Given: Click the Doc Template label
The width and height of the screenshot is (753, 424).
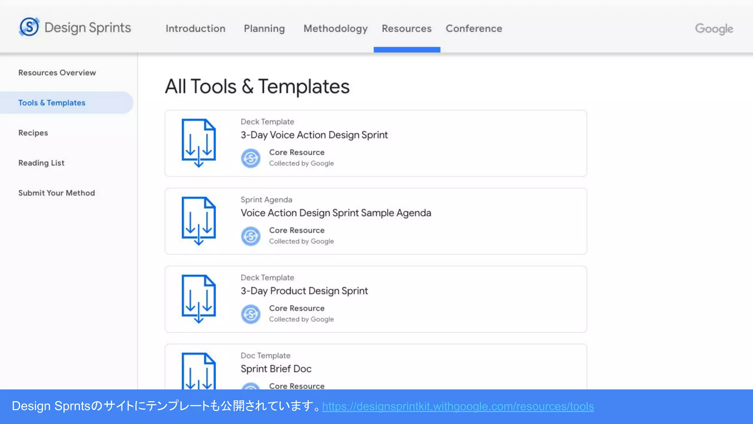Looking at the screenshot, I should (x=265, y=356).
